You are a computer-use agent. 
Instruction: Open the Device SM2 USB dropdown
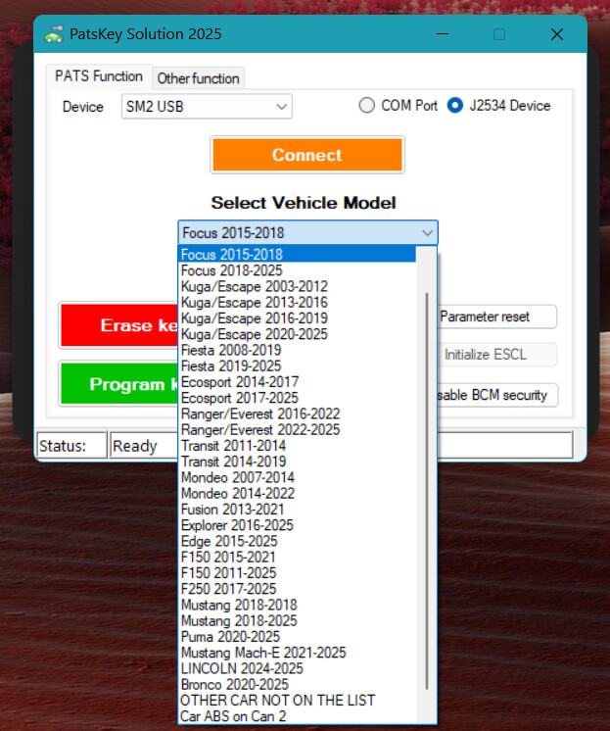(x=207, y=107)
